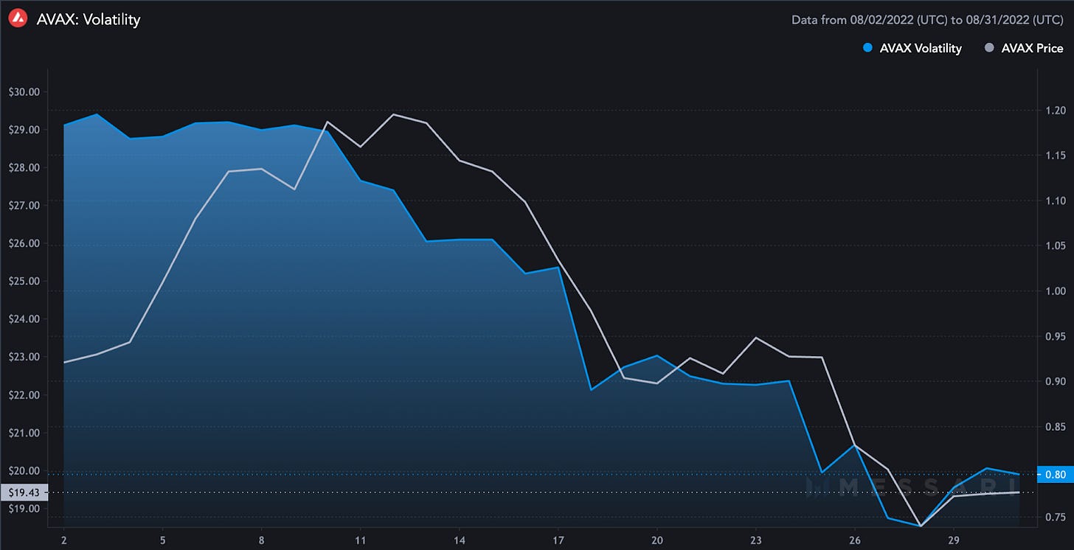The width and height of the screenshot is (1074, 550).
Task: Click the 1.00 right axis label
Action: pyautogui.click(x=1055, y=291)
